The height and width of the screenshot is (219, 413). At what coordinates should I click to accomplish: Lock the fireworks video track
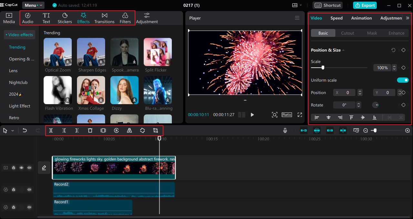tap(14, 168)
